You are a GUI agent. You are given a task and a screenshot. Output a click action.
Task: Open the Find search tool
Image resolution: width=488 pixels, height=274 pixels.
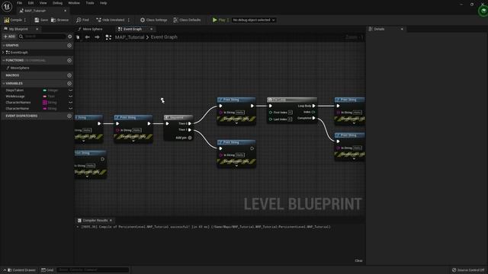point(82,20)
